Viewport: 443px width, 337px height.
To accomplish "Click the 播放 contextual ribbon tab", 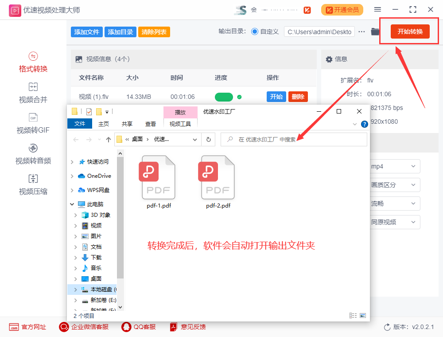I will tap(180, 112).
